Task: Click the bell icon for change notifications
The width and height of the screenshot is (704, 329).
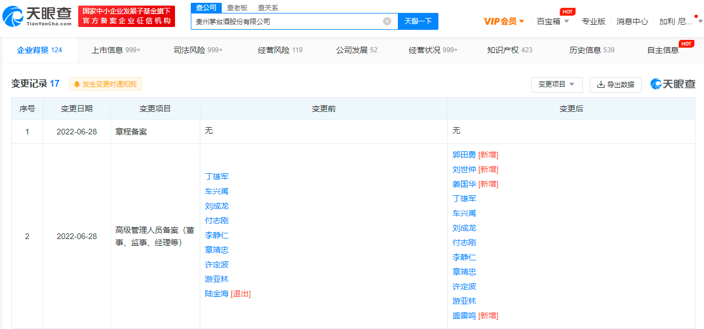Action: coord(77,84)
